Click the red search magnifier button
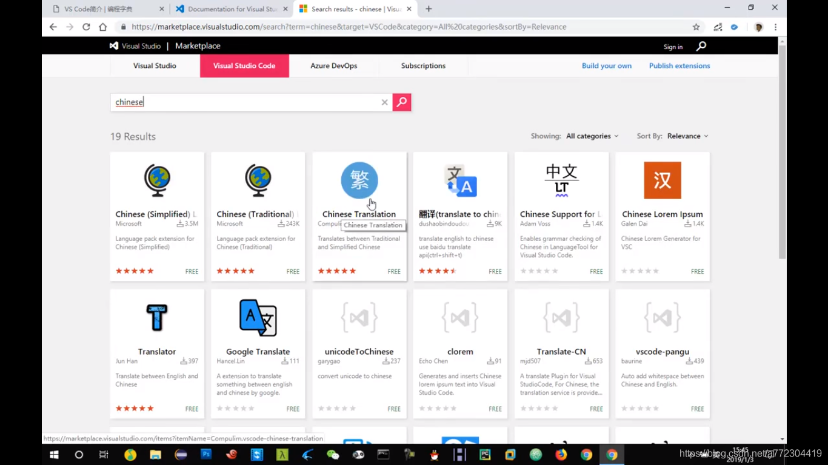The height and width of the screenshot is (465, 828). point(402,102)
